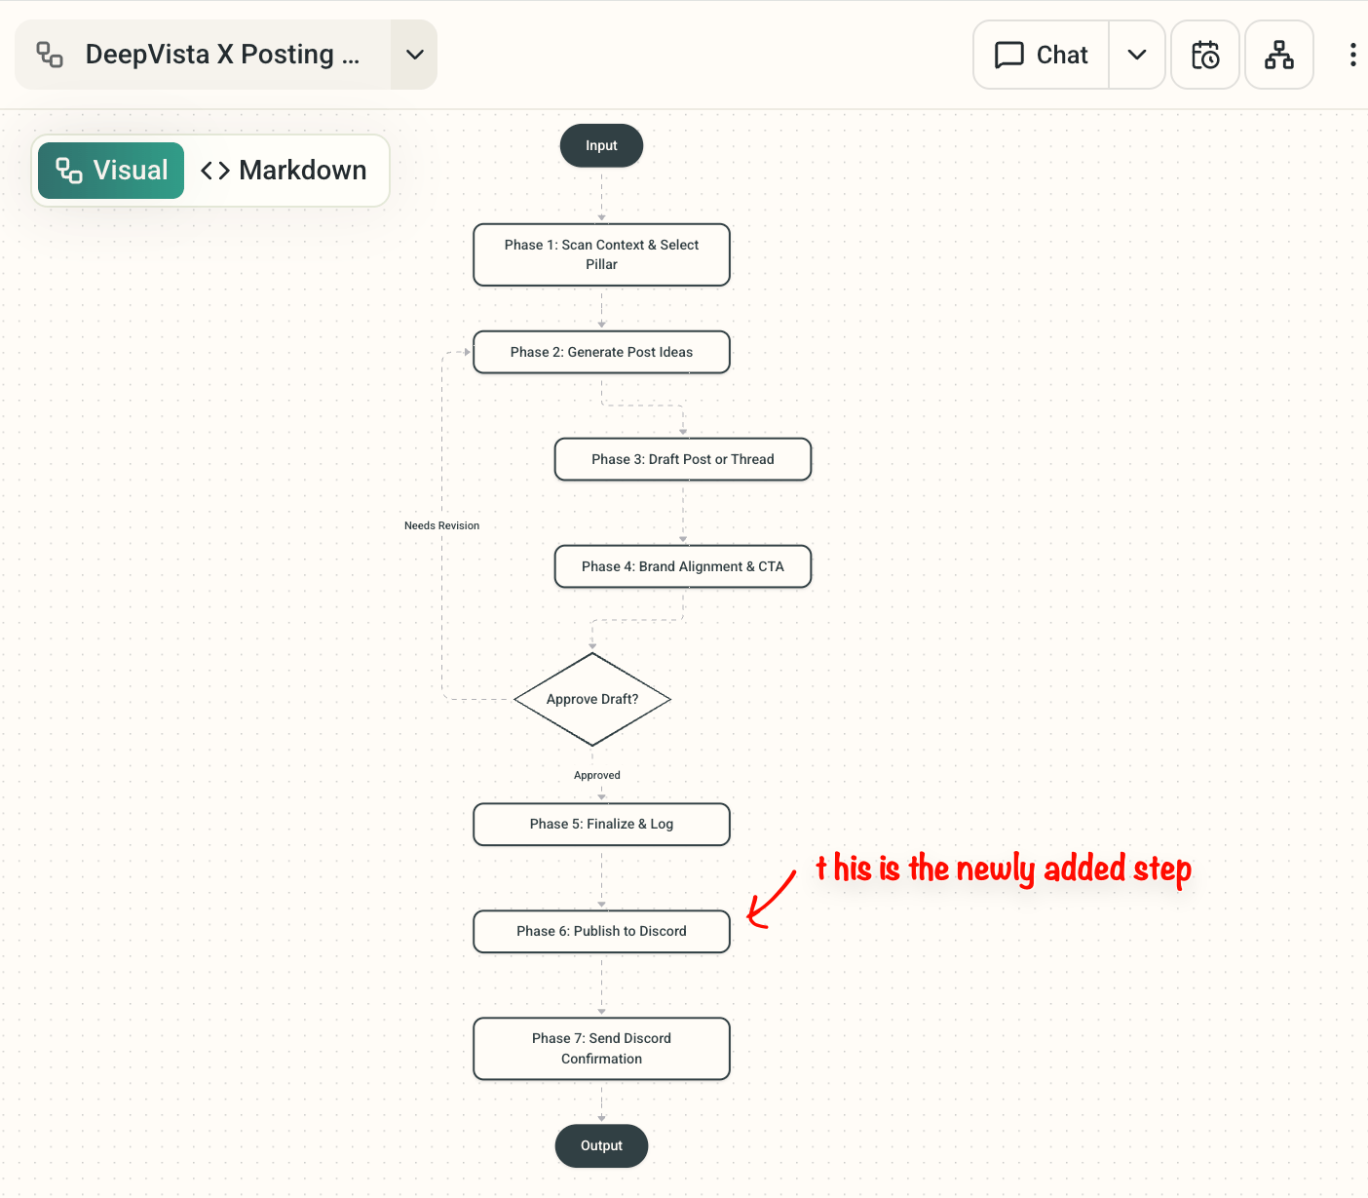Open the three-dot more options menu
This screenshot has height=1198, width=1368.
(1352, 55)
